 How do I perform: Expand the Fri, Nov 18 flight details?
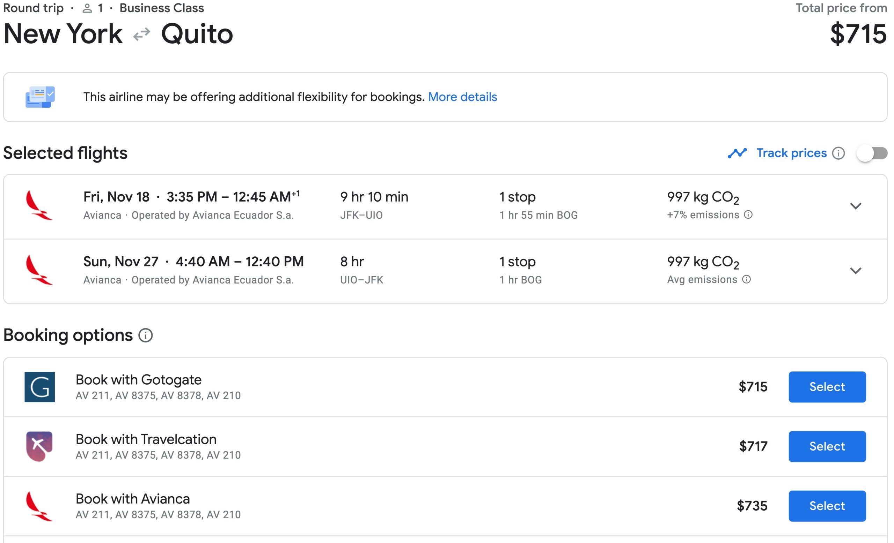pyautogui.click(x=856, y=206)
